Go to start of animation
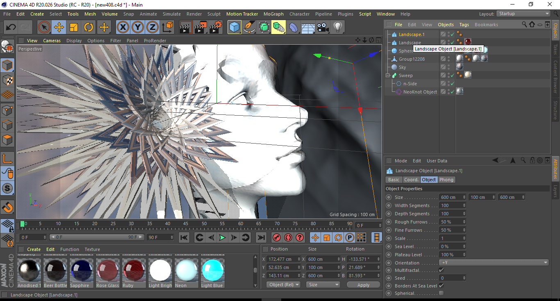 click(x=184, y=237)
